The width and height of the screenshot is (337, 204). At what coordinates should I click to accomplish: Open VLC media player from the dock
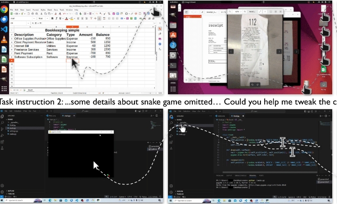click(x=4, y=39)
